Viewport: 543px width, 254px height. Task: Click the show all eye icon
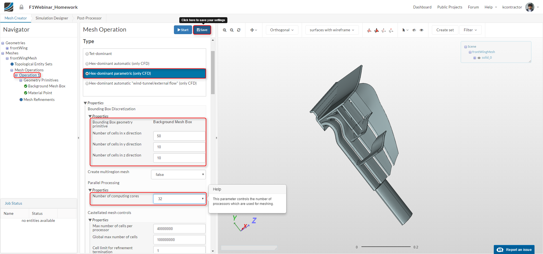421,30
